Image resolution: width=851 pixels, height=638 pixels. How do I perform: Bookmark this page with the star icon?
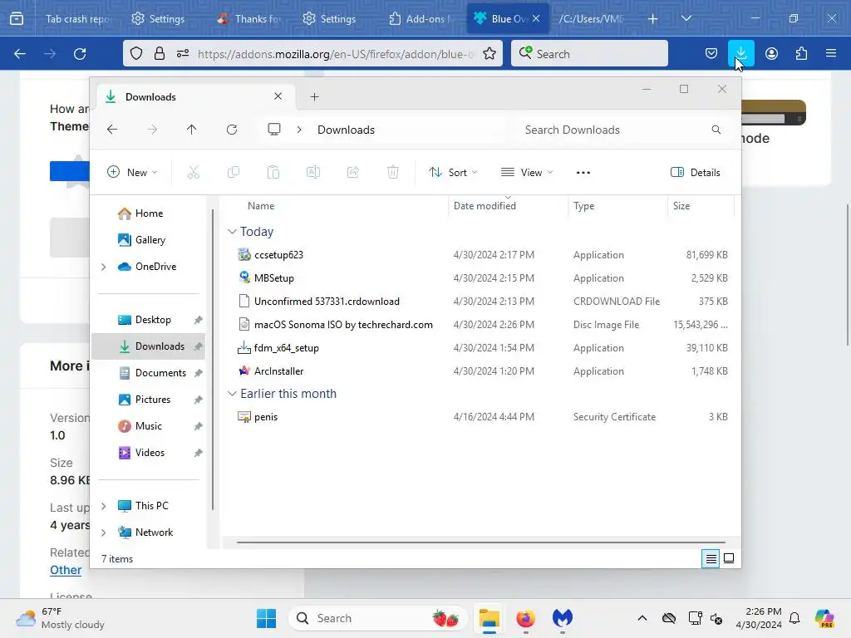pos(489,54)
